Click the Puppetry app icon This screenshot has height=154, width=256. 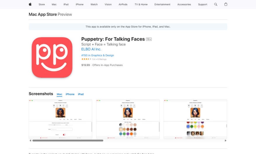52,57
